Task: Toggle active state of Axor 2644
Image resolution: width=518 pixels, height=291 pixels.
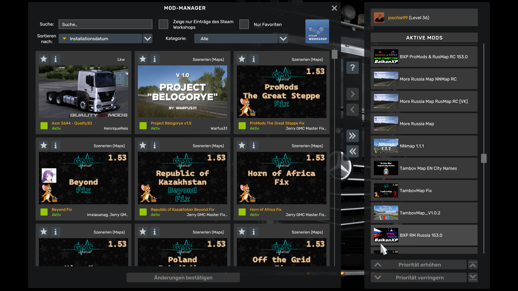Action: pyautogui.click(x=44, y=126)
